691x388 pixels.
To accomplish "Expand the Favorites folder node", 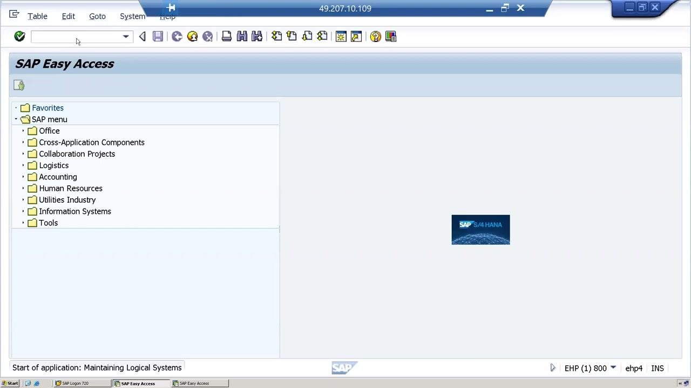I will coord(16,108).
